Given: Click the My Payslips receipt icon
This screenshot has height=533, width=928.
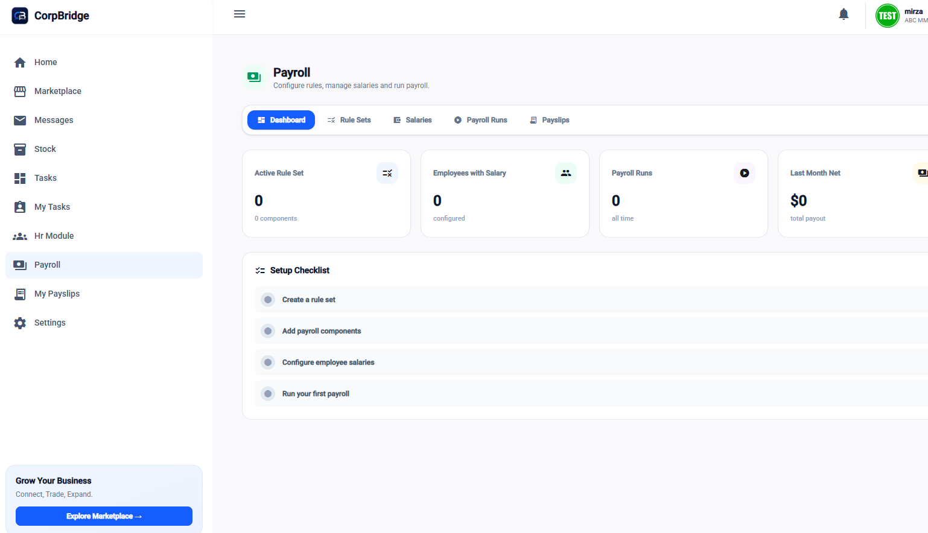Looking at the screenshot, I should [20, 294].
